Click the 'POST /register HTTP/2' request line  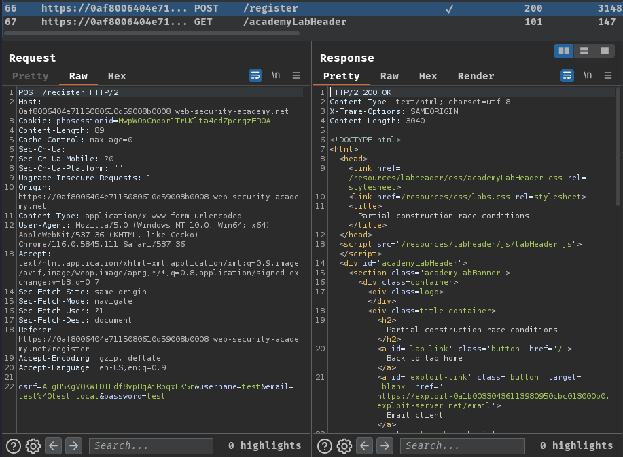click(69, 92)
